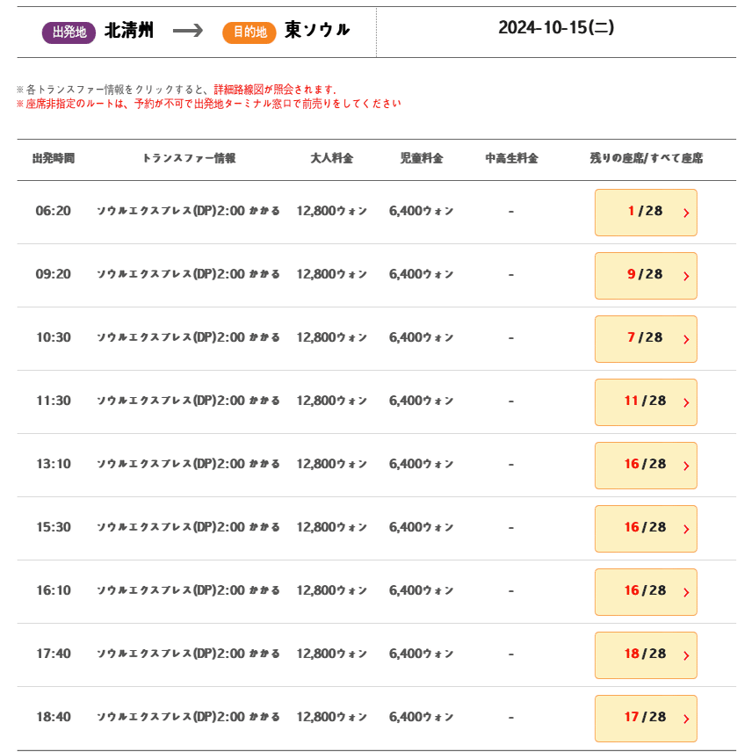This screenshot has height=752, width=752.
Task: Click the destination name 東ソウル
Action: 317,31
